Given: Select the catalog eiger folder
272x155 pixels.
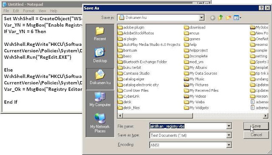Looking at the screenshot, I should 131,79.
